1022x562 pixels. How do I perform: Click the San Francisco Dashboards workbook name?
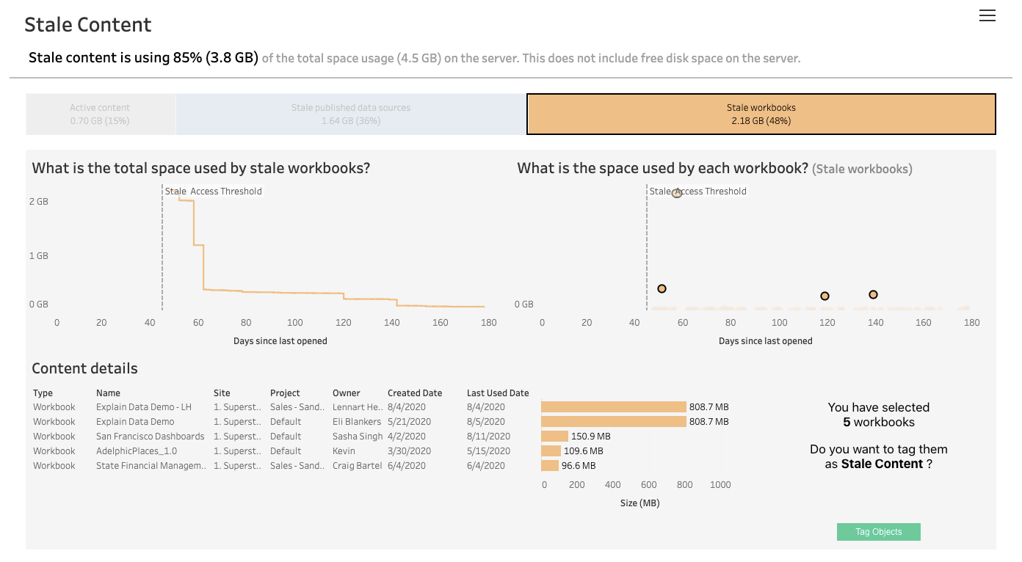click(x=150, y=437)
